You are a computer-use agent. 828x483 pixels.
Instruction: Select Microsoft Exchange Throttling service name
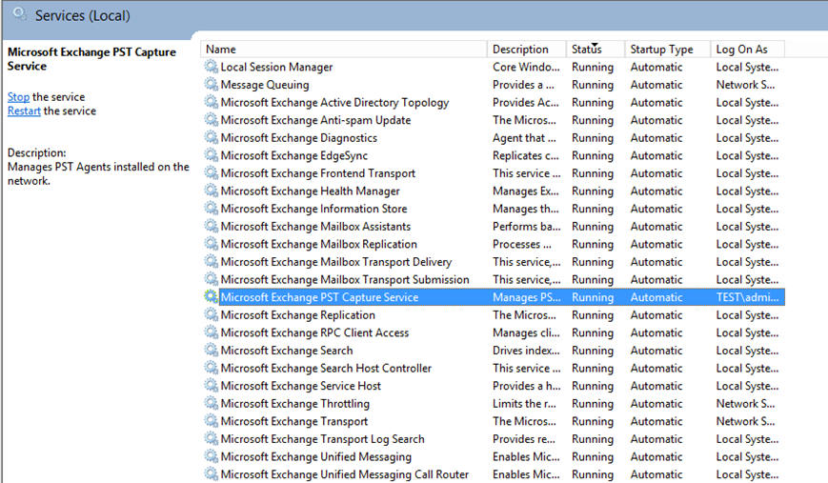click(x=295, y=403)
